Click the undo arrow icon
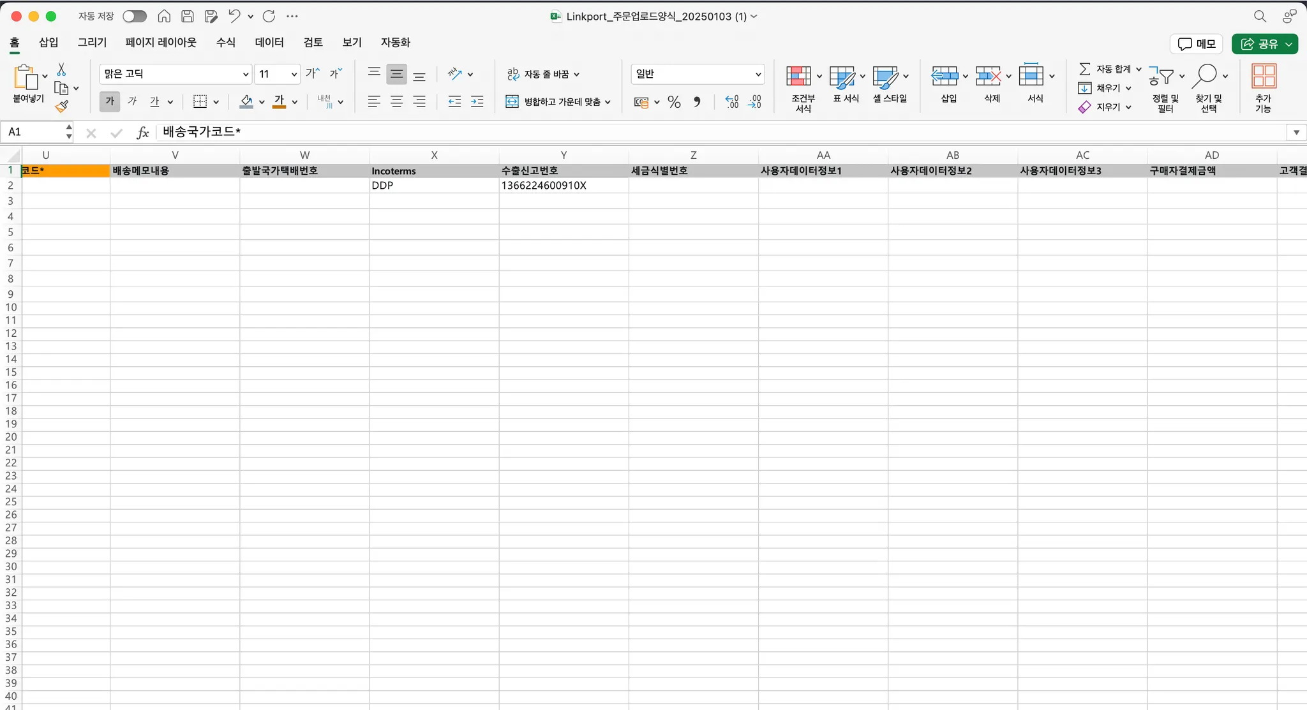 [234, 17]
